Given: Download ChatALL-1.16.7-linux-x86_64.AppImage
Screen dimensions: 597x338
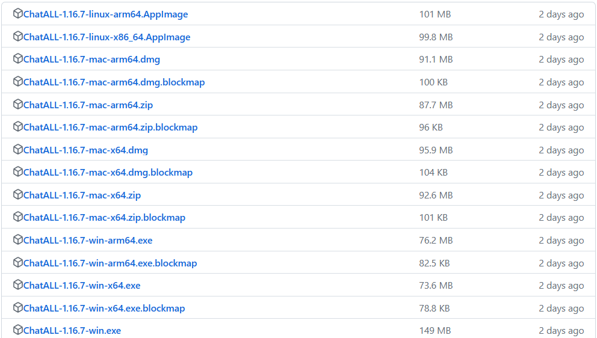Looking at the screenshot, I should tap(107, 37).
